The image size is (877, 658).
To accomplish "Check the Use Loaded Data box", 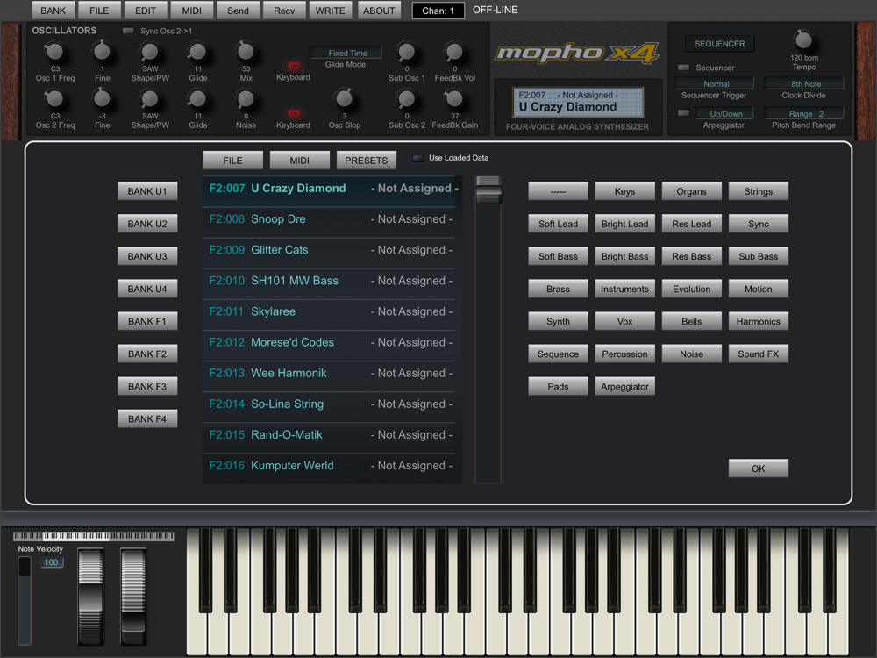I will (x=417, y=158).
